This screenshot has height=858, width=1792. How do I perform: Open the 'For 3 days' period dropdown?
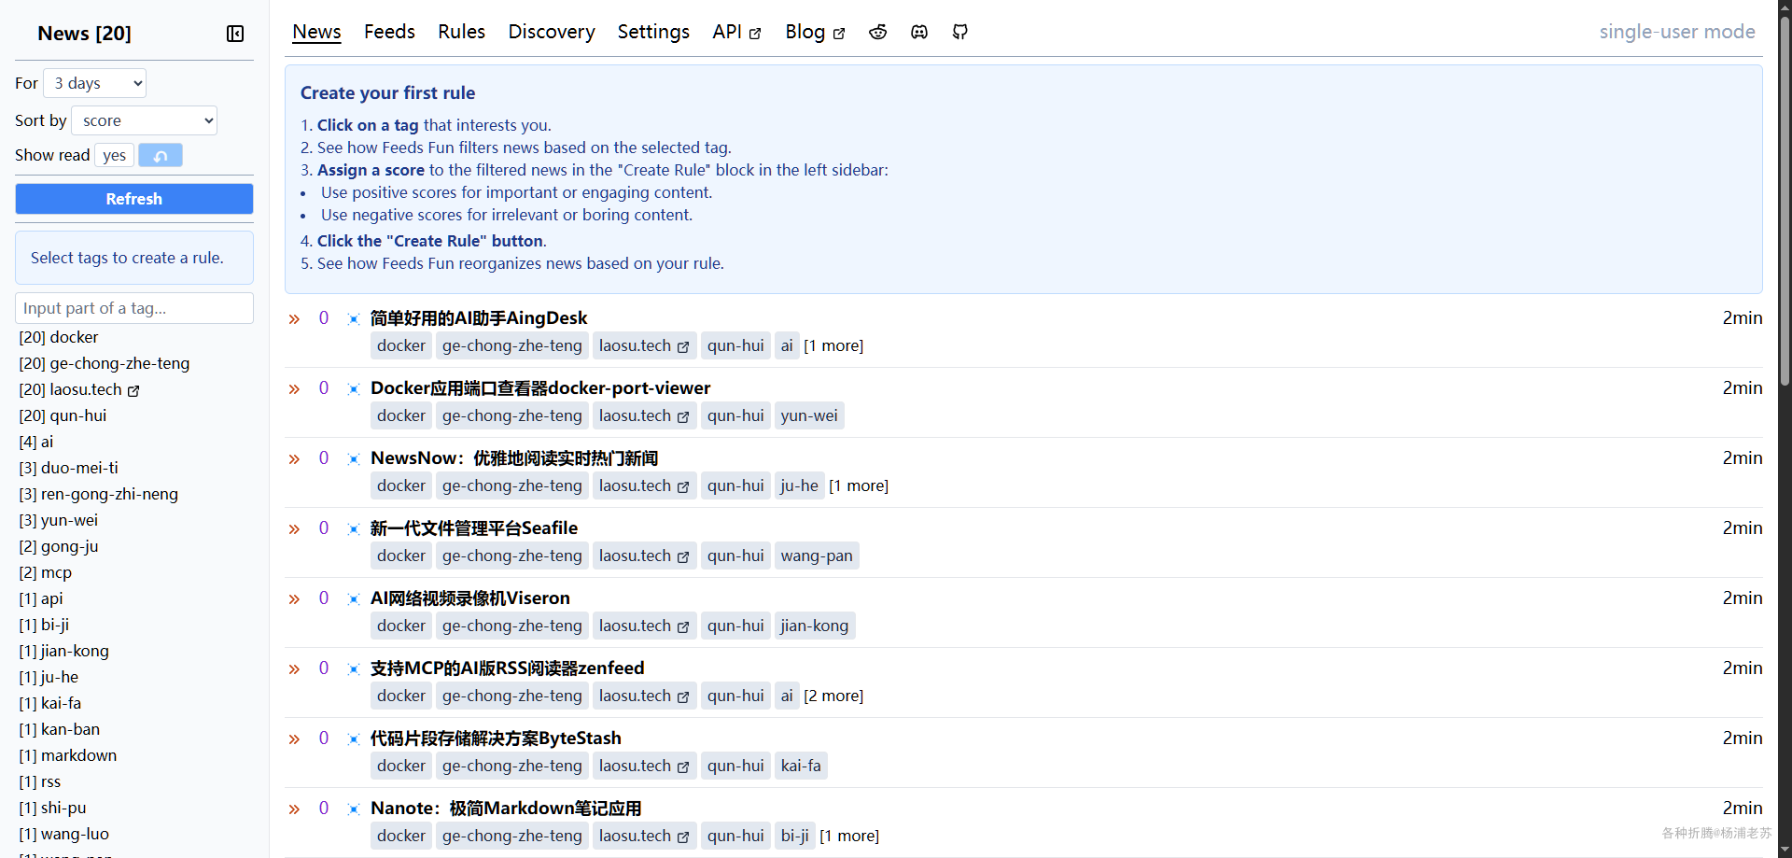[x=95, y=83]
